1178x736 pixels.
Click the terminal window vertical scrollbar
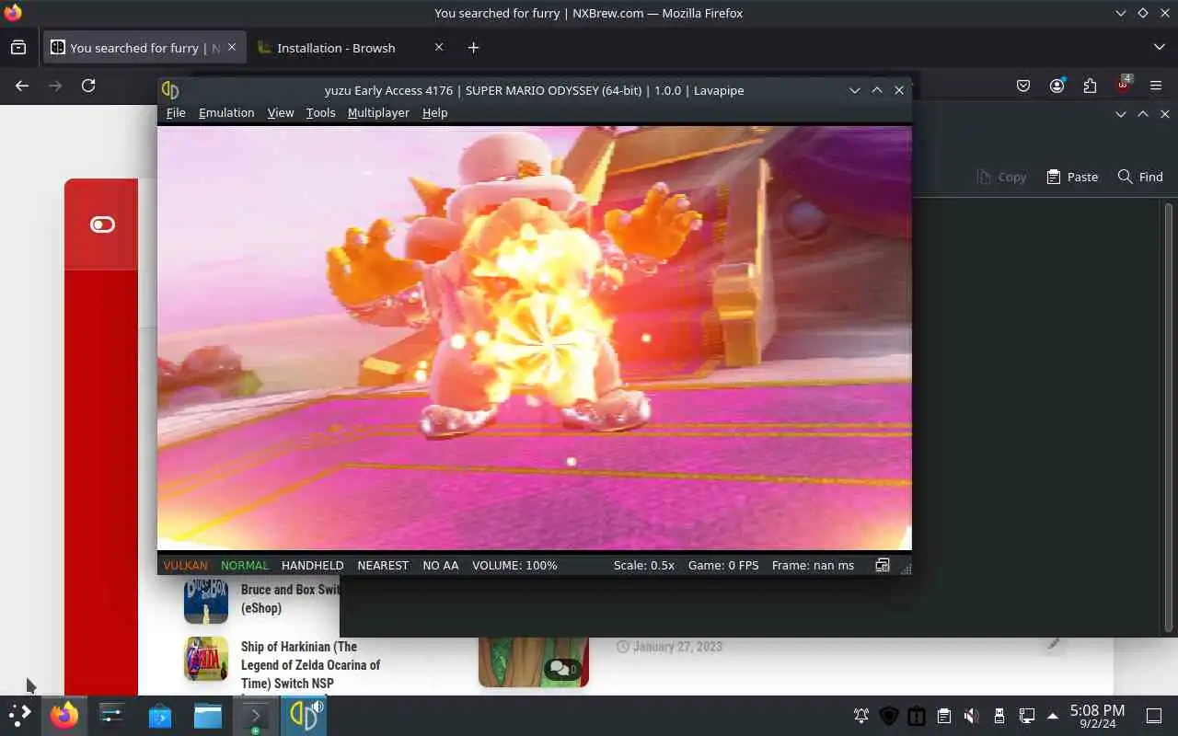[1169, 416]
